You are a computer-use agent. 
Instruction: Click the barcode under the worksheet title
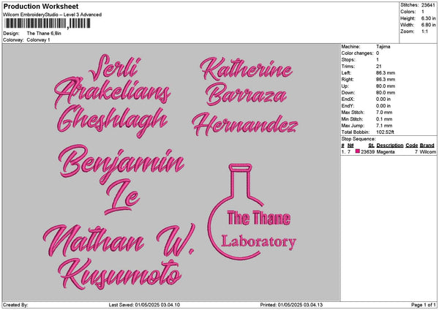[48, 23]
